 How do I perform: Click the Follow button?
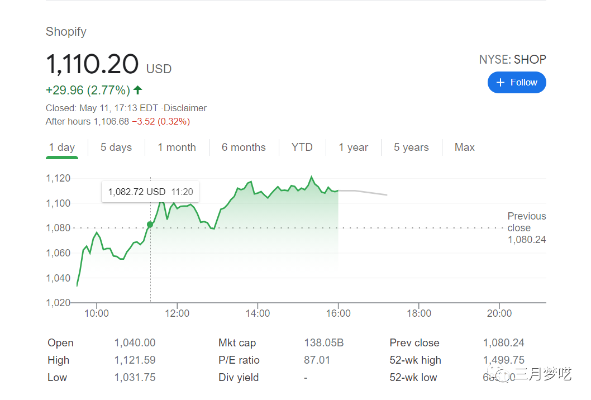click(517, 83)
